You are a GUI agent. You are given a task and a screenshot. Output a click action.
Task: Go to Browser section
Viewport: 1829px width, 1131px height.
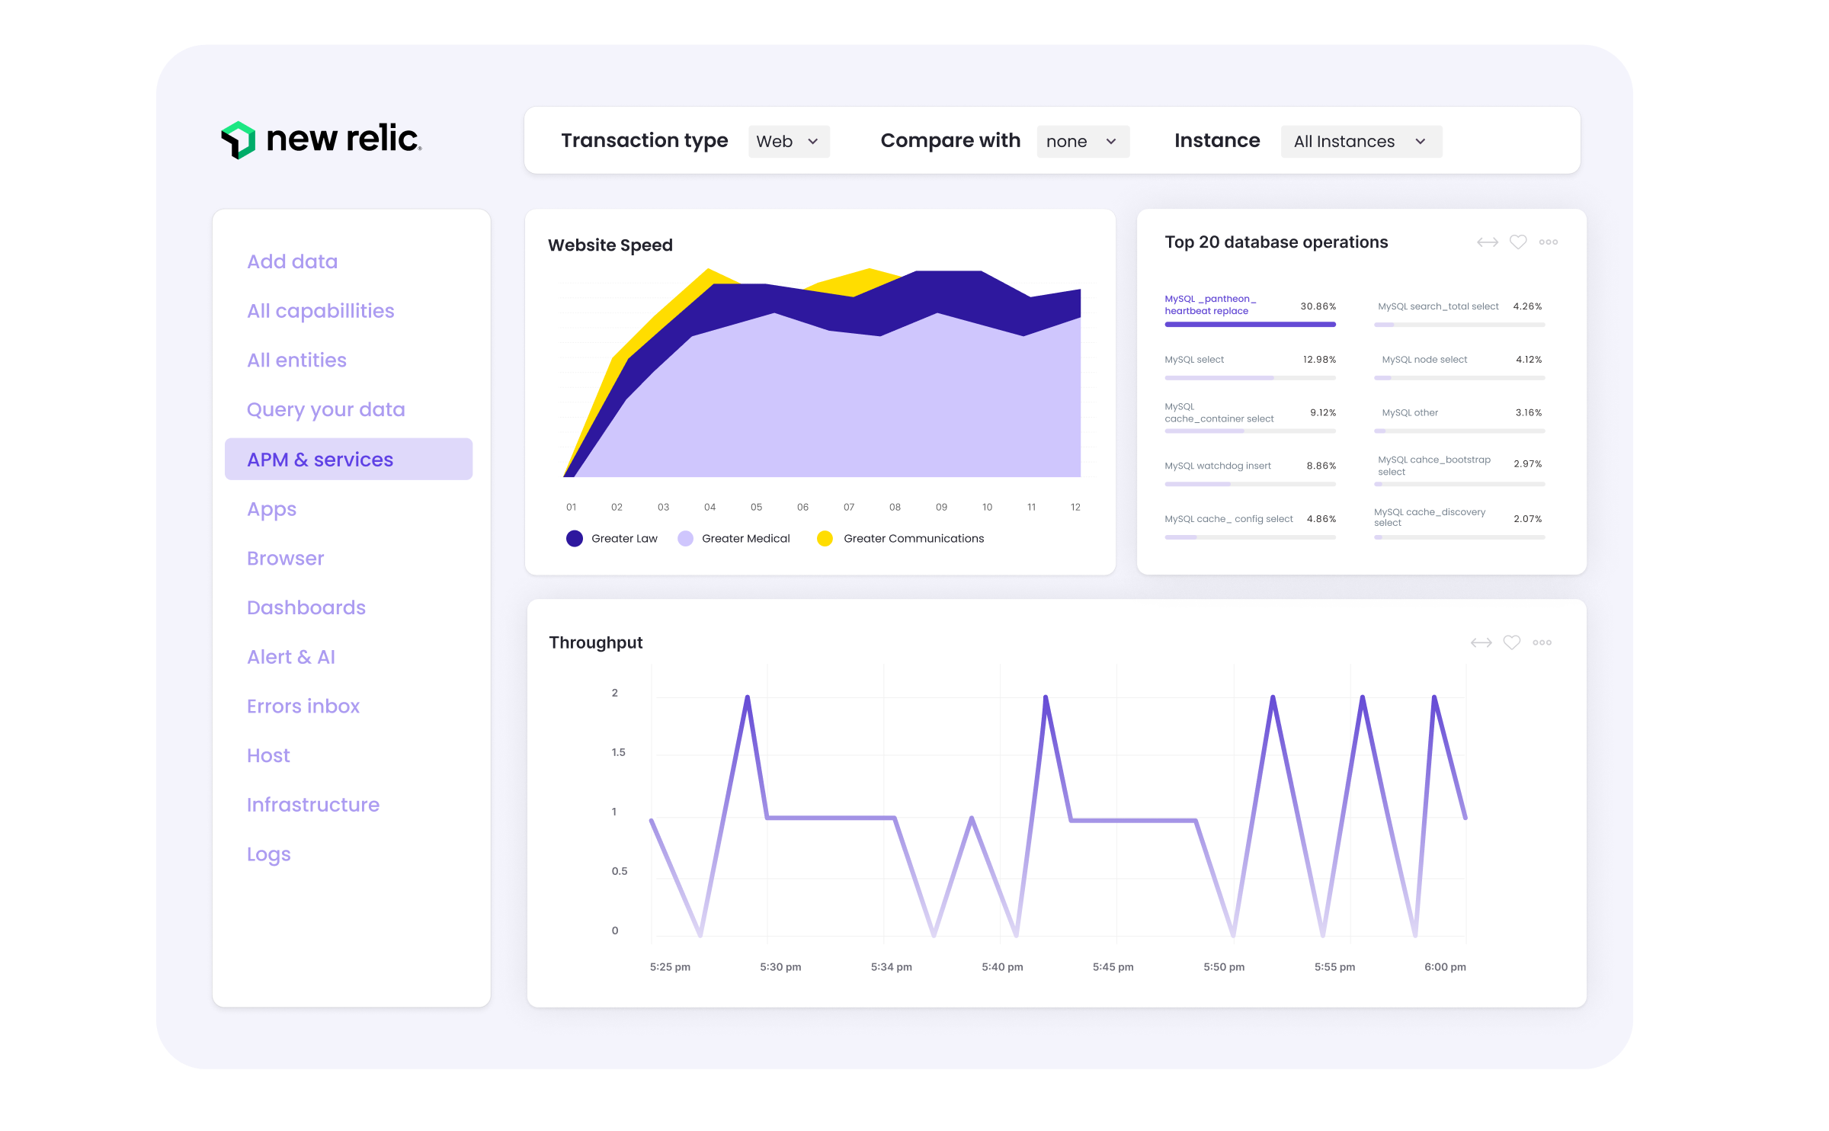coord(285,558)
